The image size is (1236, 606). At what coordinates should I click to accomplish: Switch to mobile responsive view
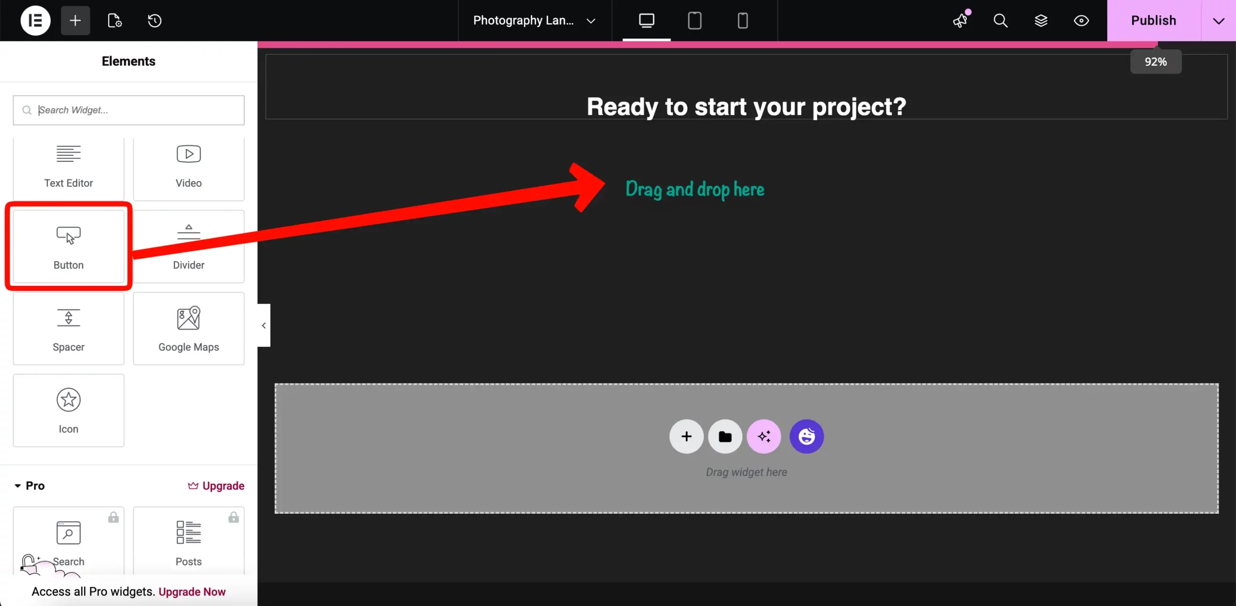[743, 20]
